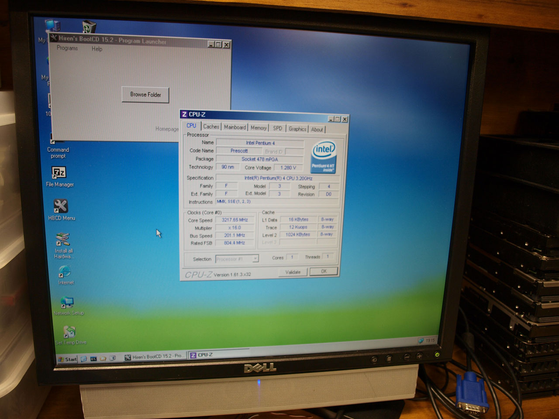Click the folder icon in quick launch

103,358
